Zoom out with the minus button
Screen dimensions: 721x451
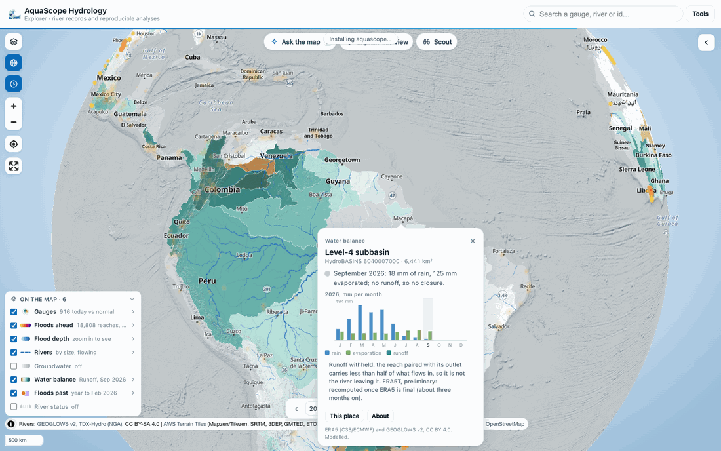14,123
